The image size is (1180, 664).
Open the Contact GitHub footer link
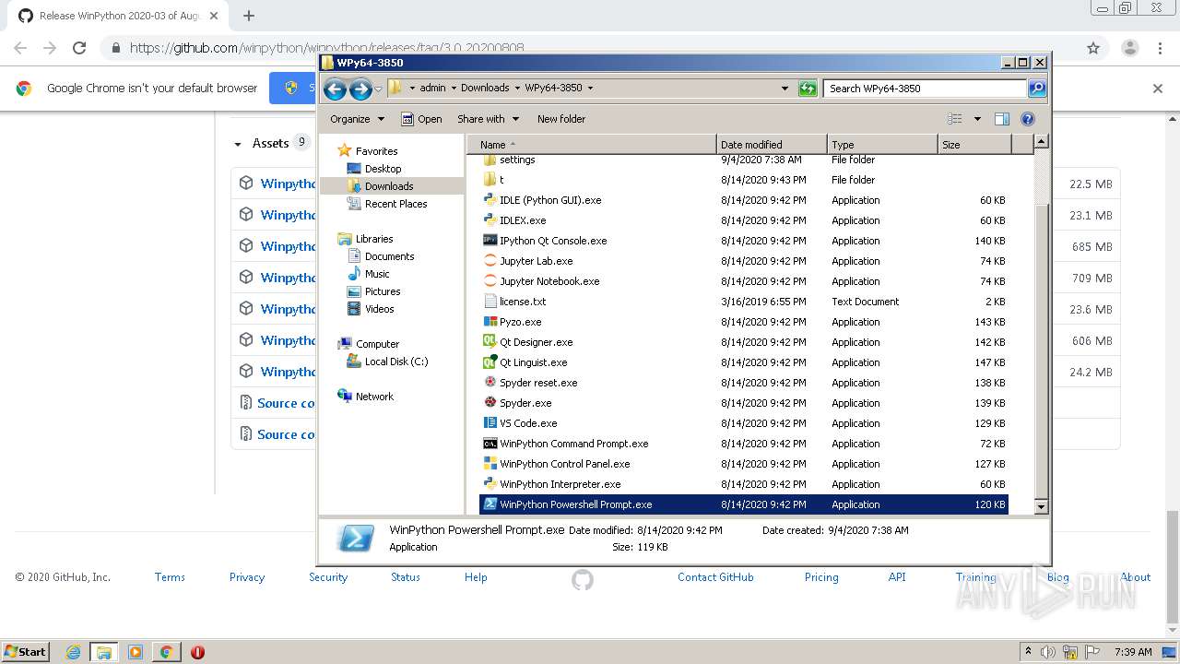coord(715,577)
